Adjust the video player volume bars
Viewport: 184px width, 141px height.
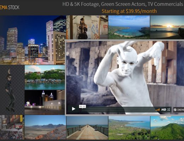point(158,110)
